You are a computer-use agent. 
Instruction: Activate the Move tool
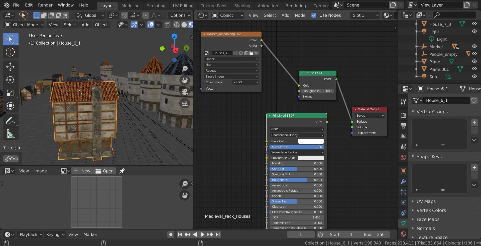click(10, 67)
